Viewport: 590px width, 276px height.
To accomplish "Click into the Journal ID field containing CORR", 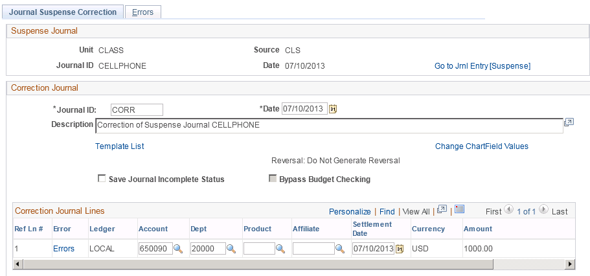I will click(x=137, y=109).
